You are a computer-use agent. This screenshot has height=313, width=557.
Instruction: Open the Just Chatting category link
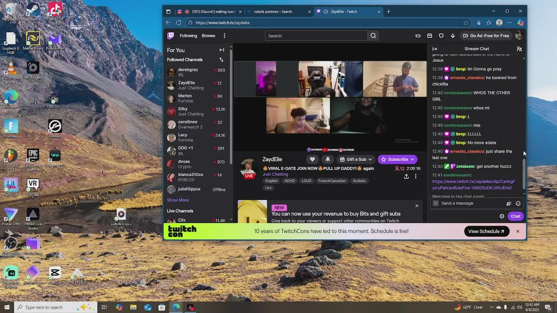click(275, 174)
